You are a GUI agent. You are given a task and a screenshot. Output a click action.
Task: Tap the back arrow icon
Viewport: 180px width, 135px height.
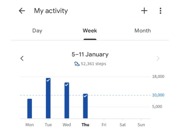[22, 11]
